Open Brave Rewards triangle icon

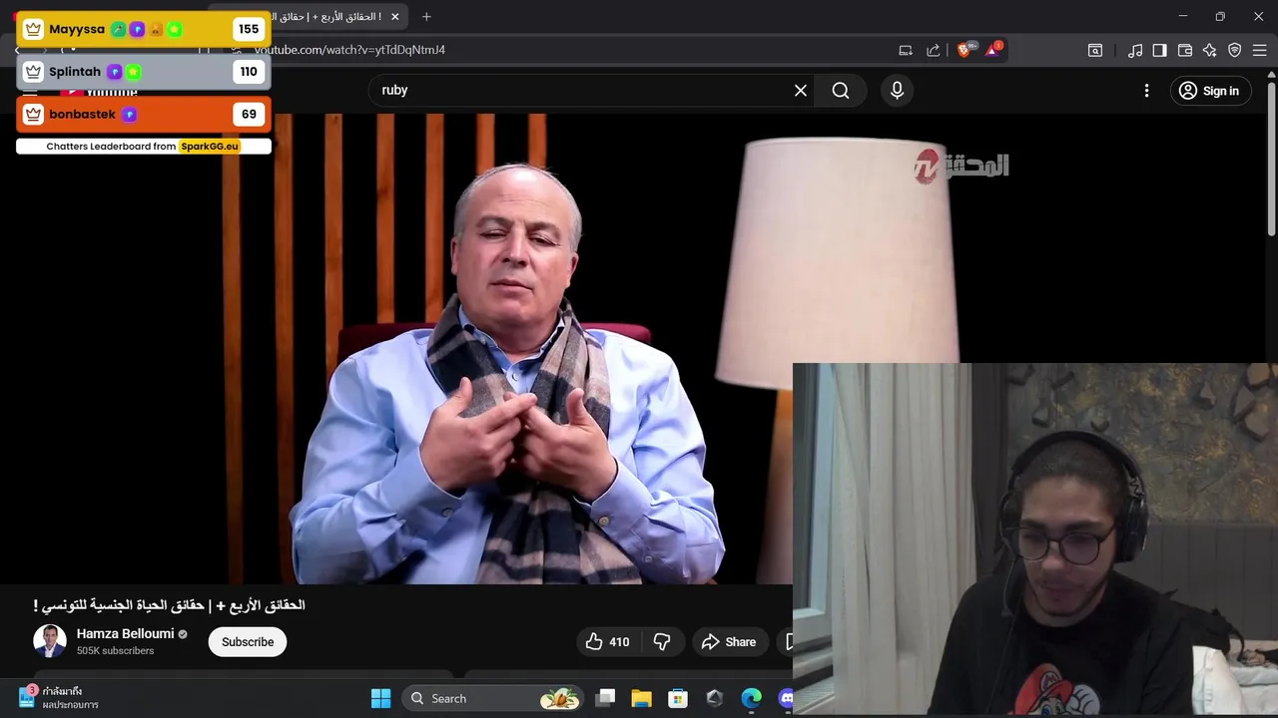pyautogui.click(x=992, y=50)
